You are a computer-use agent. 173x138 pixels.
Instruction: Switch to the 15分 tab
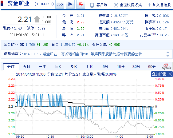tap(121, 67)
